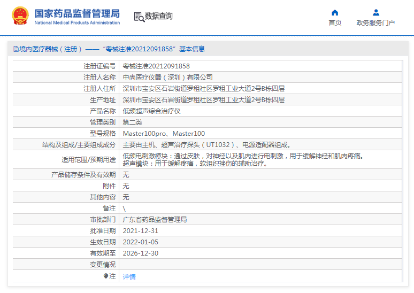Click the 生产地址 address value
This screenshot has height=293, width=414.
click(x=204, y=100)
